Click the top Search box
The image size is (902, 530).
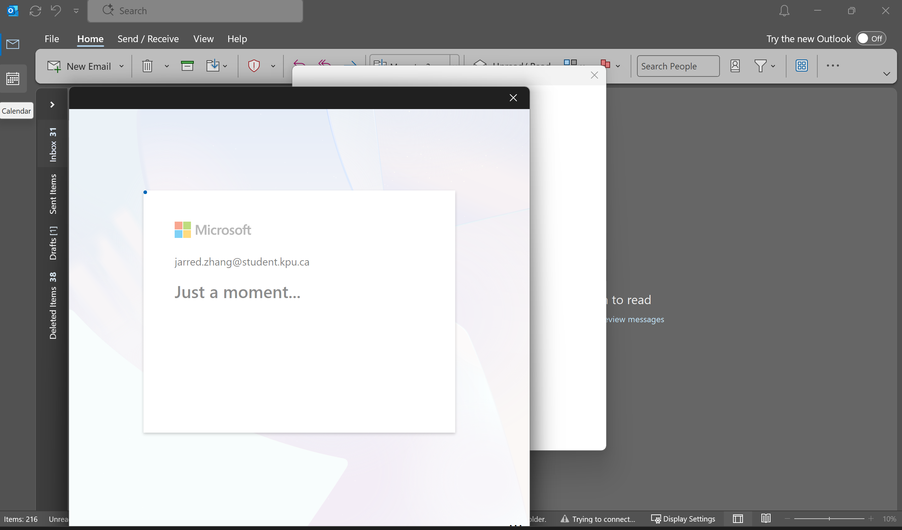(196, 11)
